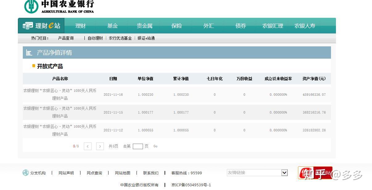Click the 累计净值 column header
This screenshot has width=372, height=190.
pyautogui.click(x=181, y=79)
